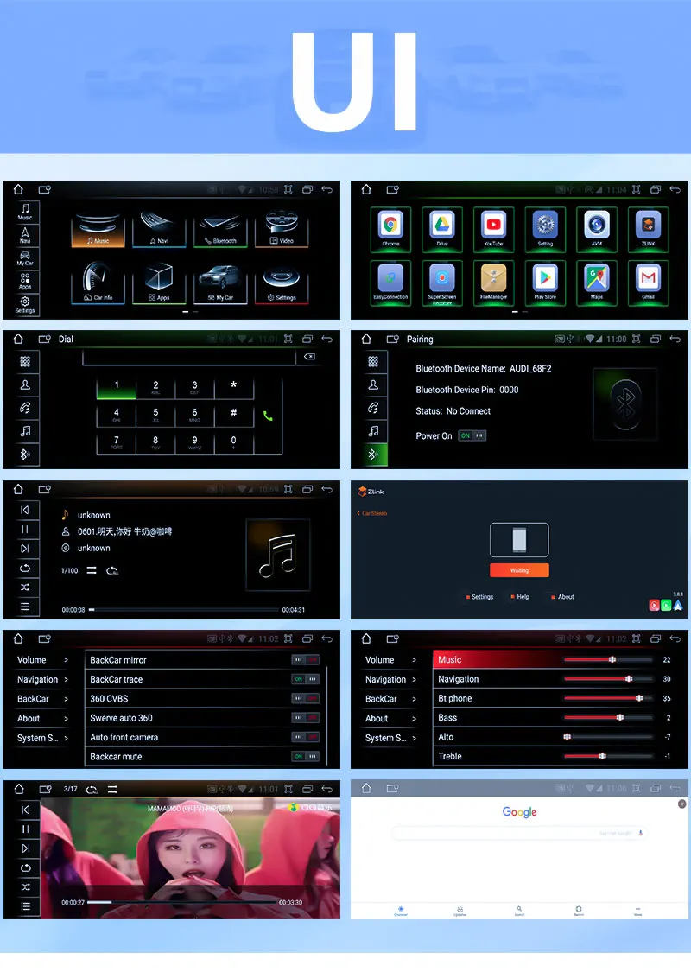Open the EasyConnection app icon

390,282
